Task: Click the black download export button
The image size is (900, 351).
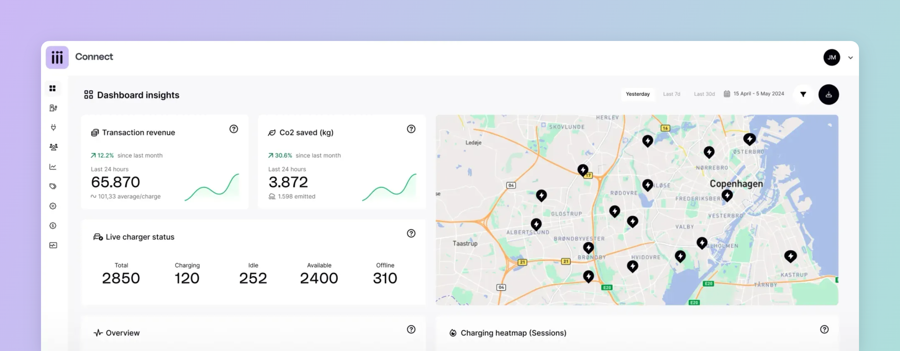Action: click(829, 94)
